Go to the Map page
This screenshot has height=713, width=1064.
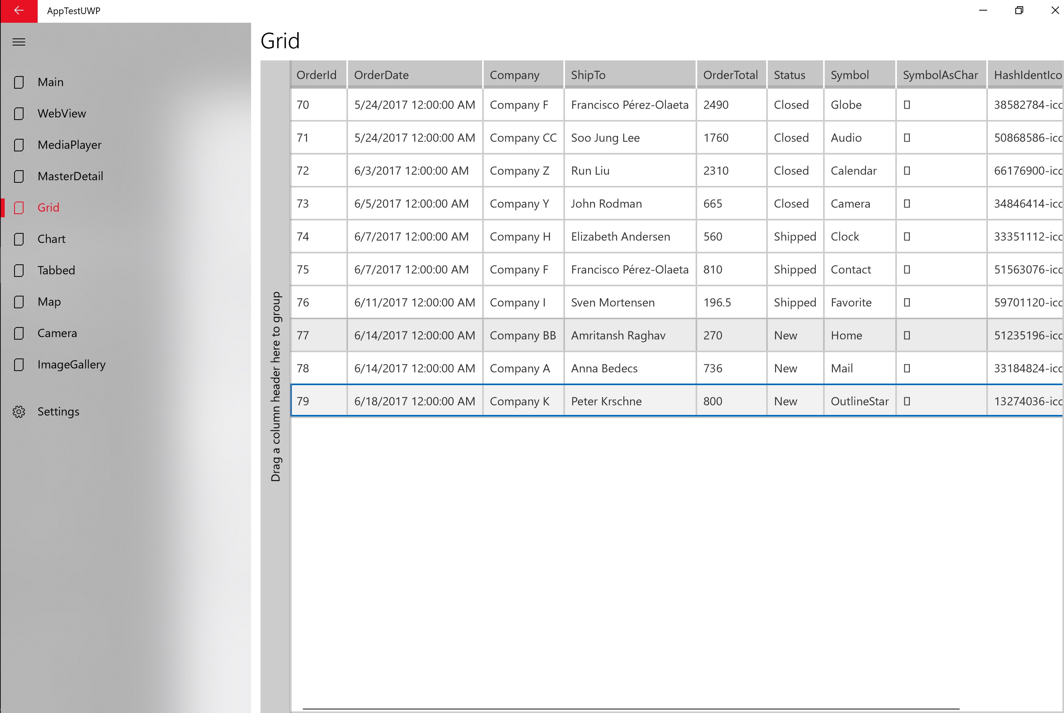pos(49,302)
